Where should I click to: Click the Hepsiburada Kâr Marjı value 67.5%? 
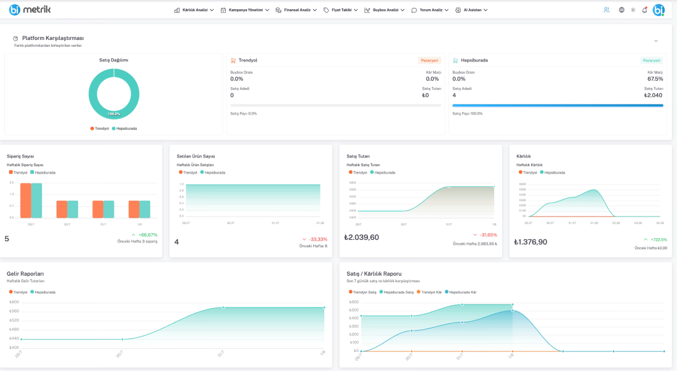[655, 79]
